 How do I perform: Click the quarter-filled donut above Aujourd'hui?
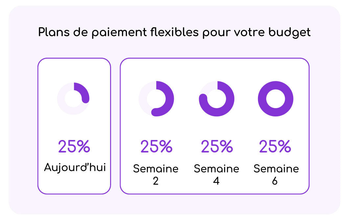tap(73, 98)
